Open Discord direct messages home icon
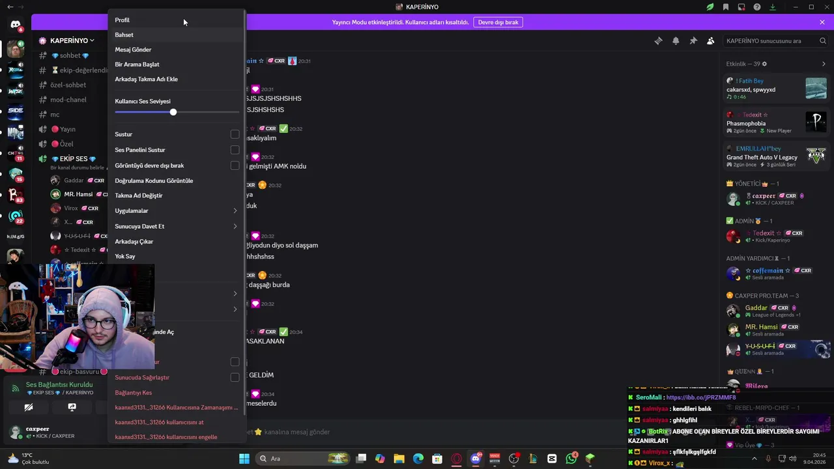 (16, 25)
